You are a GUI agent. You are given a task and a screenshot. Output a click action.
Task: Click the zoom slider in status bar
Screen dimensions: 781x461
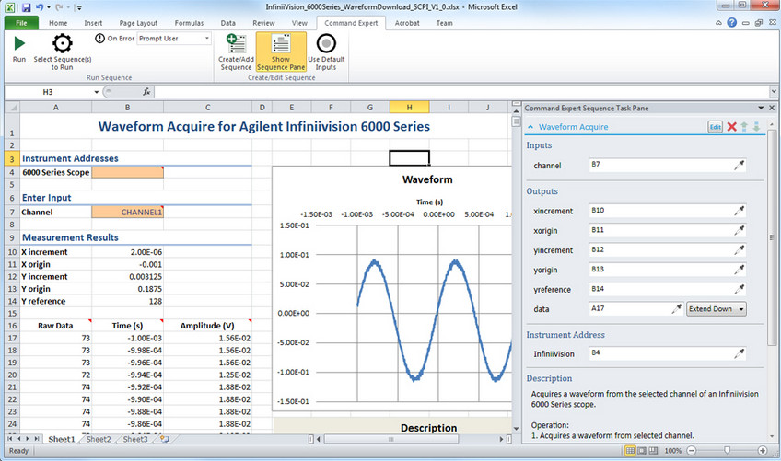pos(728,451)
